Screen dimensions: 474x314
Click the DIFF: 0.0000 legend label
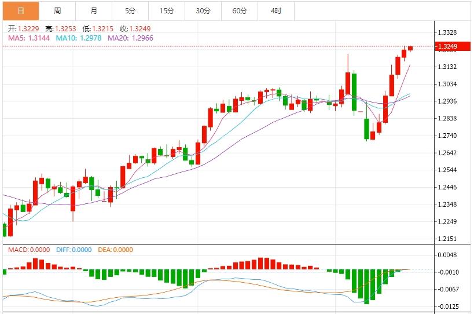click(74, 250)
